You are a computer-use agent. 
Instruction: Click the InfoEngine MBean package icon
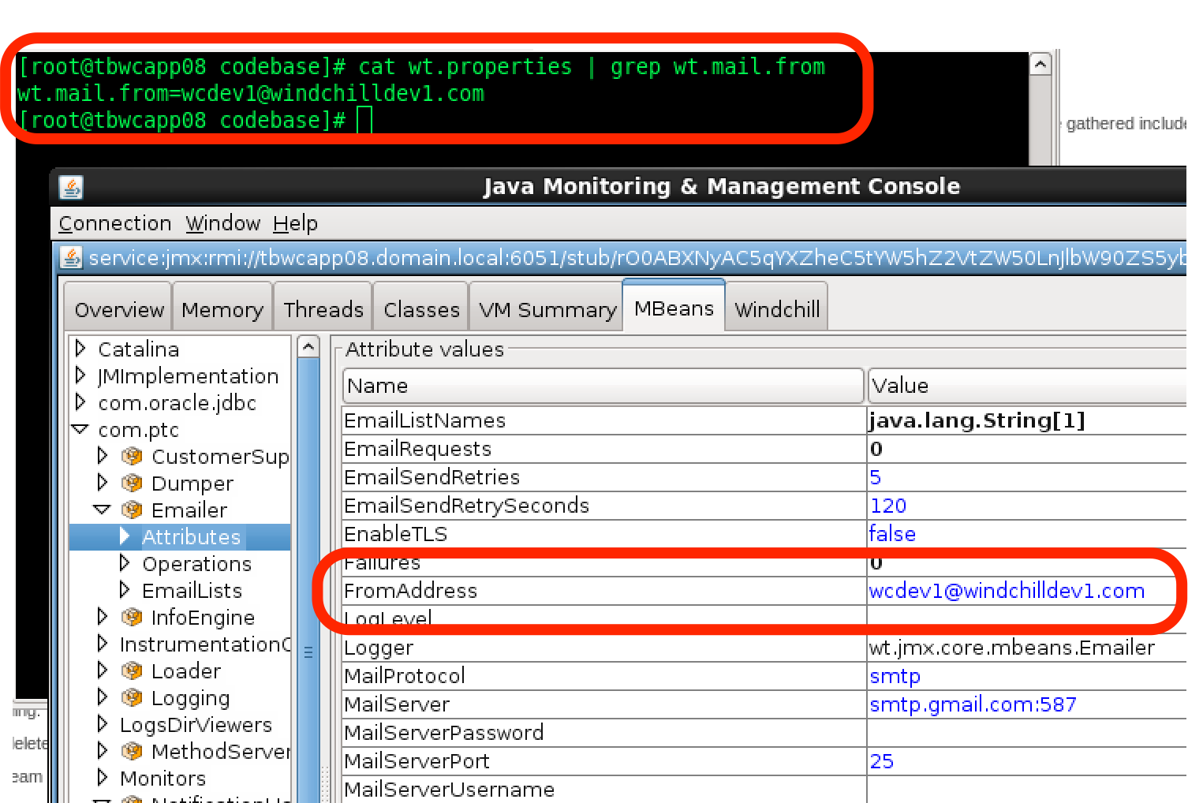[x=132, y=618]
